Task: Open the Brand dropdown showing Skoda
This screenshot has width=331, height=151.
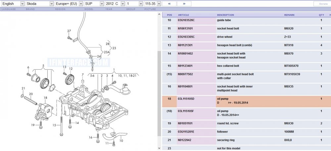Action: click(40, 4)
